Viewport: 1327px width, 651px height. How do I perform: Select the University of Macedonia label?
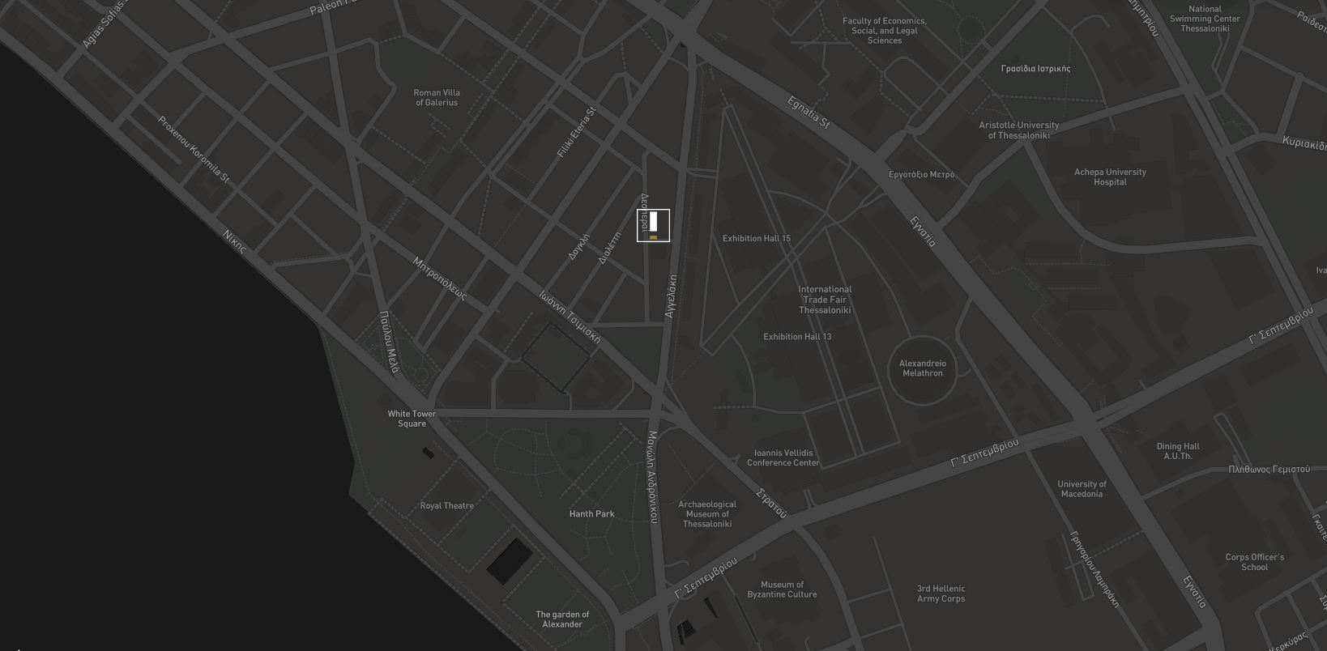pos(1082,489)
